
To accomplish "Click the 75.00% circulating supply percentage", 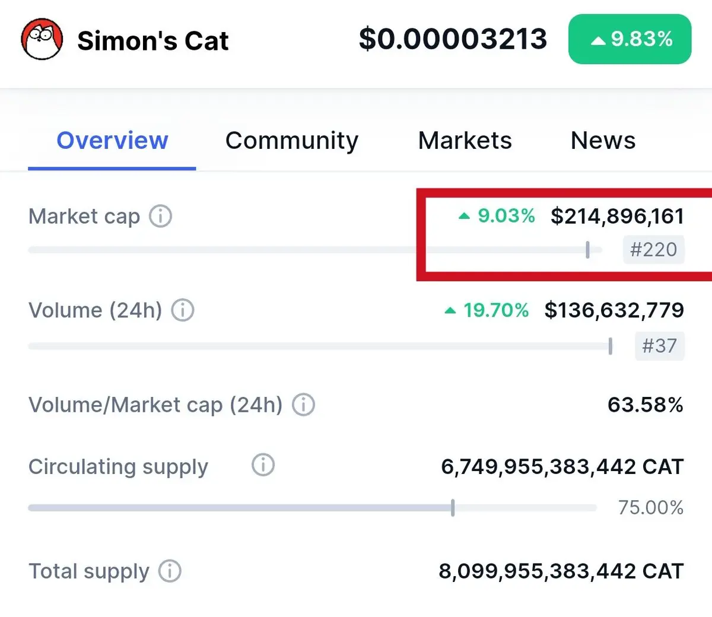I will [x=651, y=508].
